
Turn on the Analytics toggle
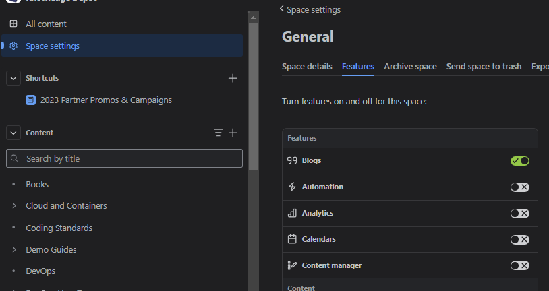[519, 213]
